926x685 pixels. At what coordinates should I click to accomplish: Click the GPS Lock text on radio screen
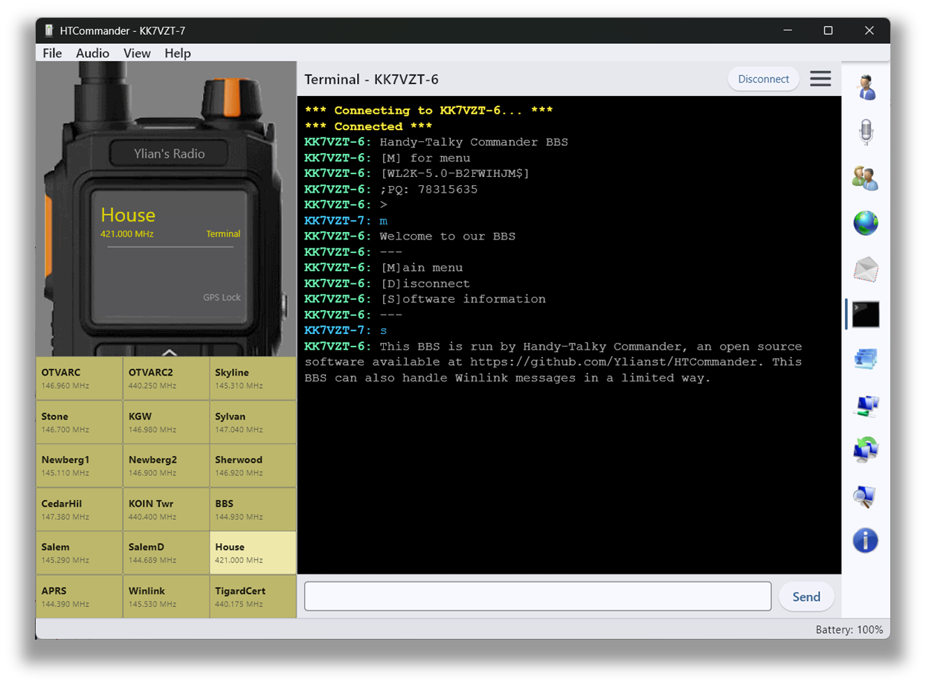(222, 297)
